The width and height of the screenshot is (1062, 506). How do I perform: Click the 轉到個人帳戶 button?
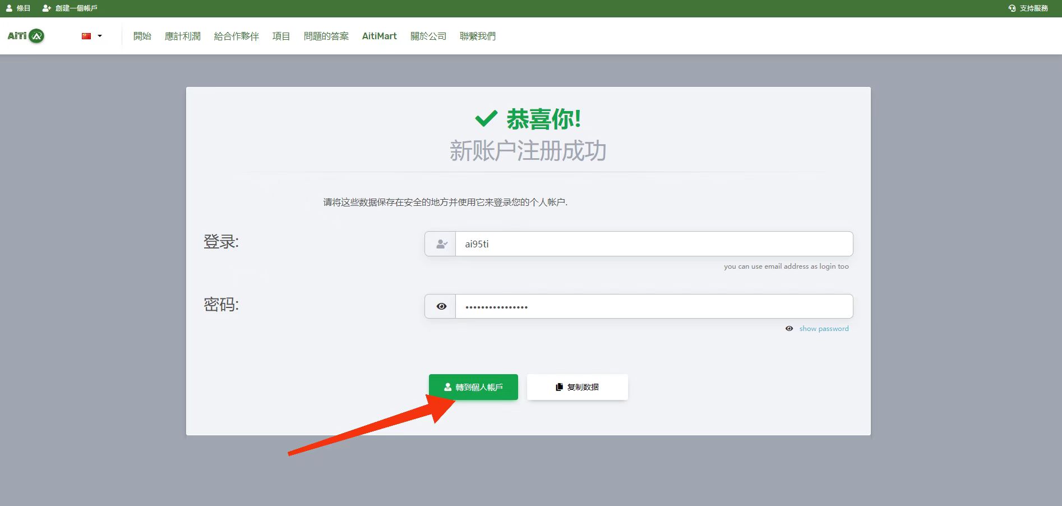point(473,387)
